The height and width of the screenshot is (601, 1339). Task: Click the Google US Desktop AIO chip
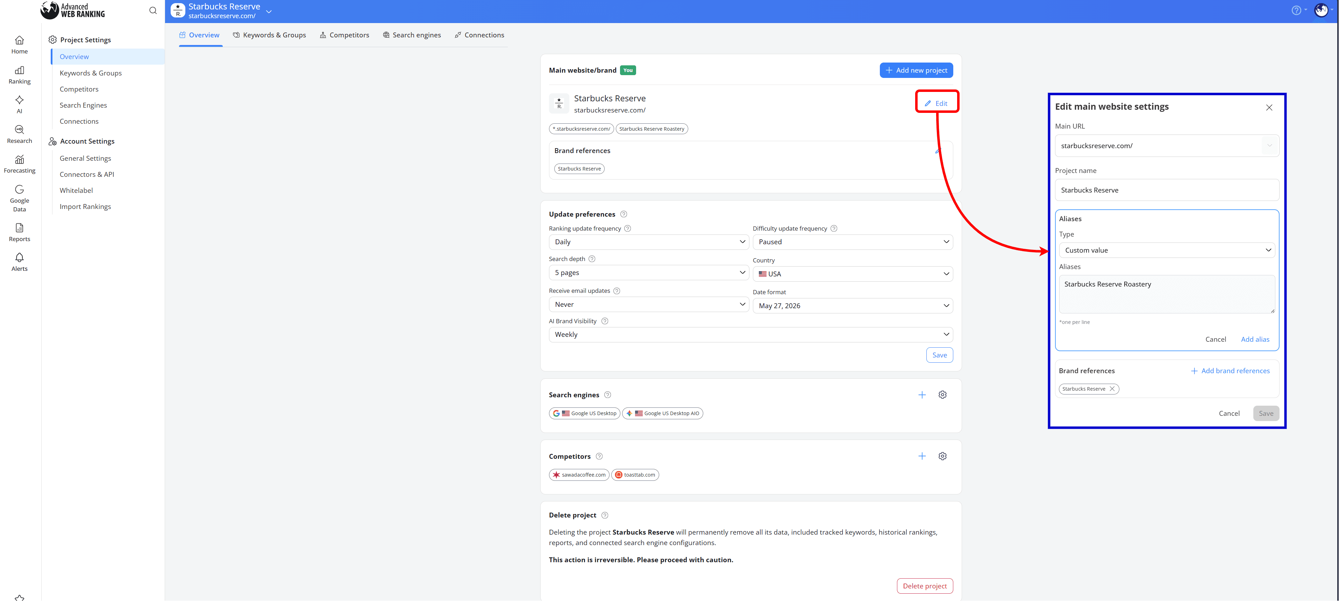click(x=662, y=413)
